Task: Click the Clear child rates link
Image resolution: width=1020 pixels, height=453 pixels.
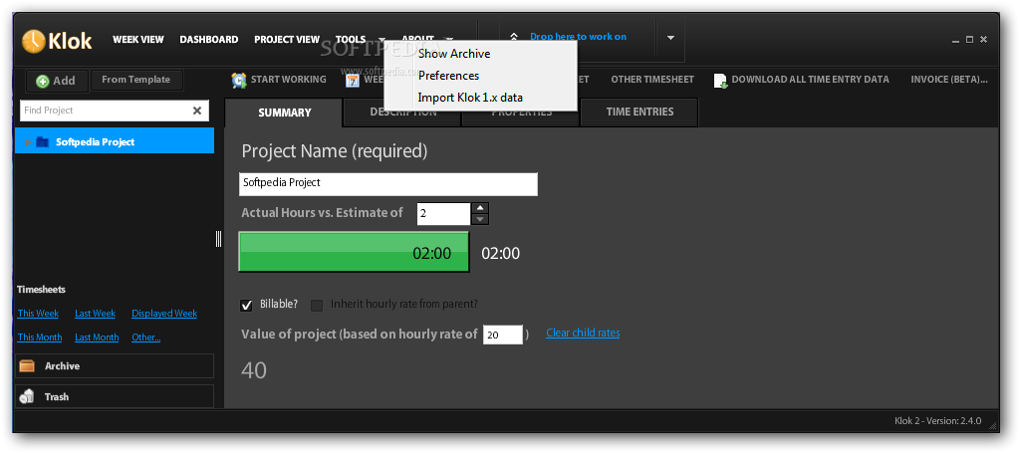Action: coord(583,333)
